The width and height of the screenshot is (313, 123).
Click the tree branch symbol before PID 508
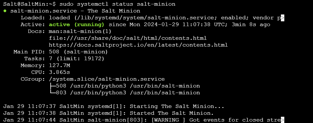pos(53,86)
